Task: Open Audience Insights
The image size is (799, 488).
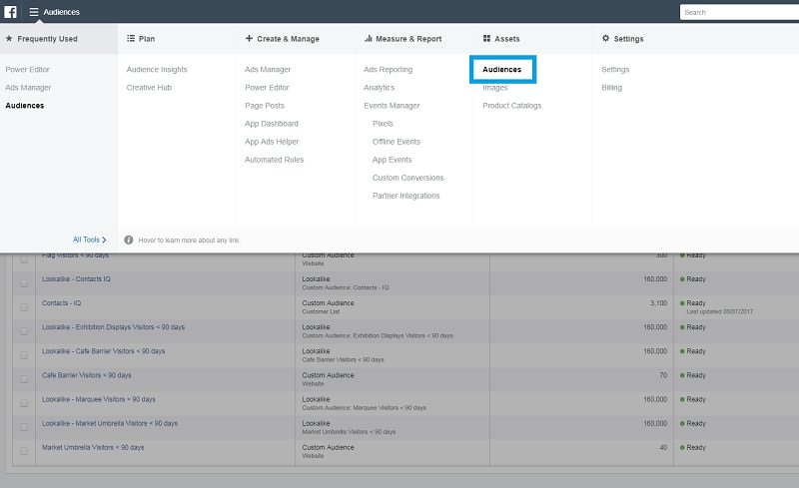Action: (x=157, y=69)
